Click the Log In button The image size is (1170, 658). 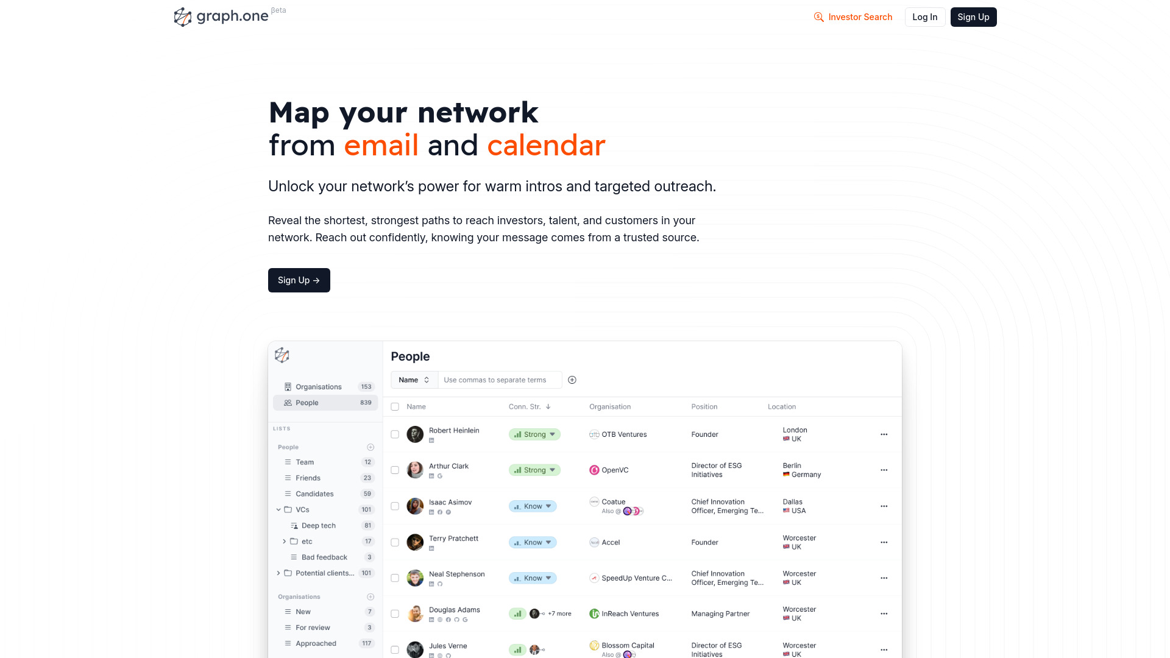924,17
